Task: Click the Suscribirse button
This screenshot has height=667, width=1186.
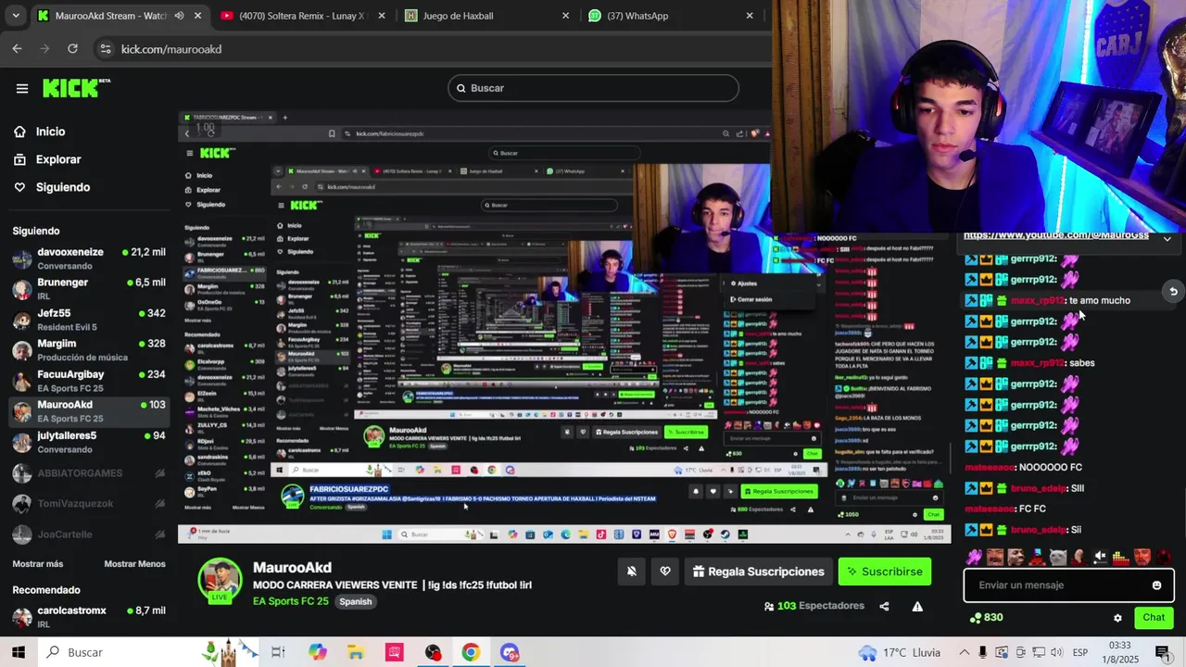Action: (885, 572)
